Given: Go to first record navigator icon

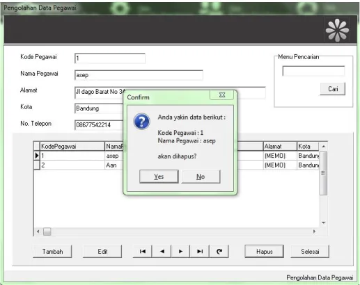Looking at the screenshot, I should (x=142, y=252).
